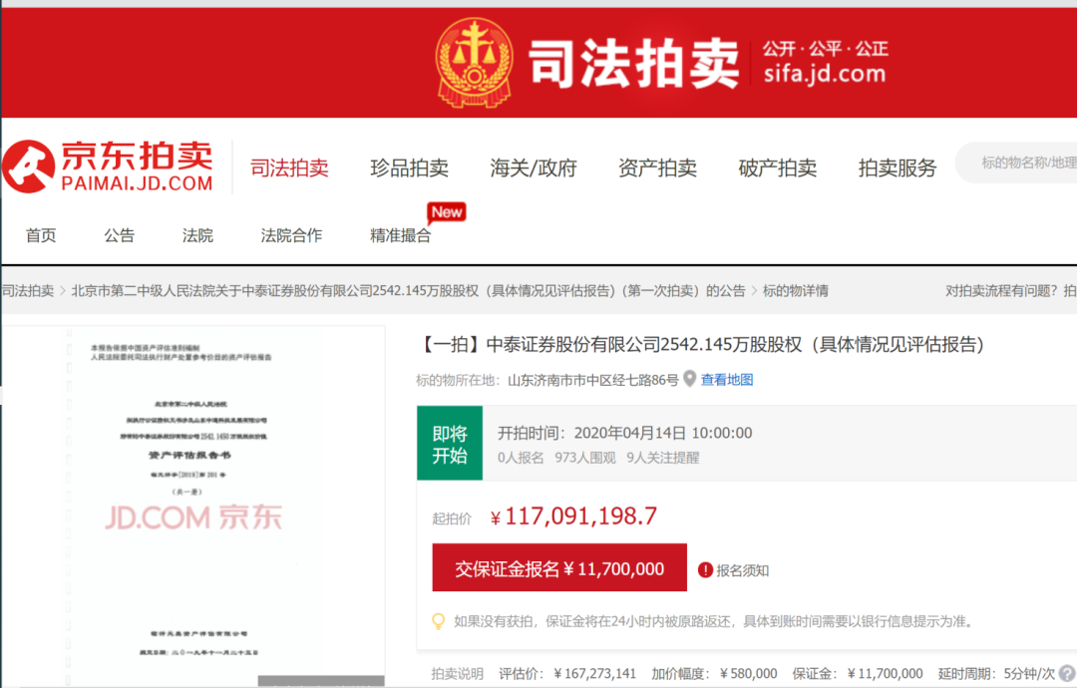
Task: Click the 即将开始 status badge
Action: pyautogui.click(x=450, y=443)
